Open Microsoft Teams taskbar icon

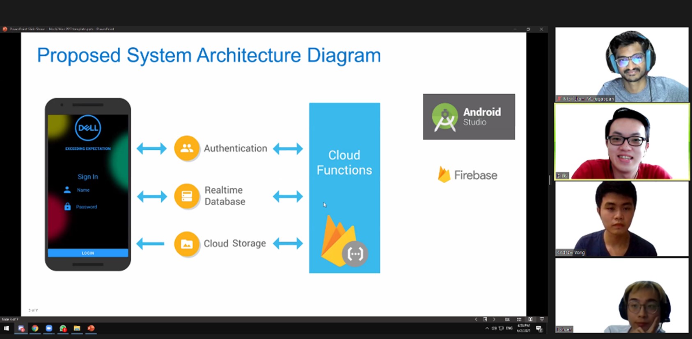click(x=21, y=328)
